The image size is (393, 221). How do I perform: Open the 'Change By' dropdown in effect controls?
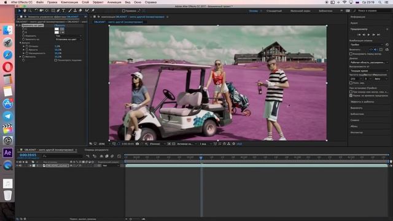(x=68, y=39)
